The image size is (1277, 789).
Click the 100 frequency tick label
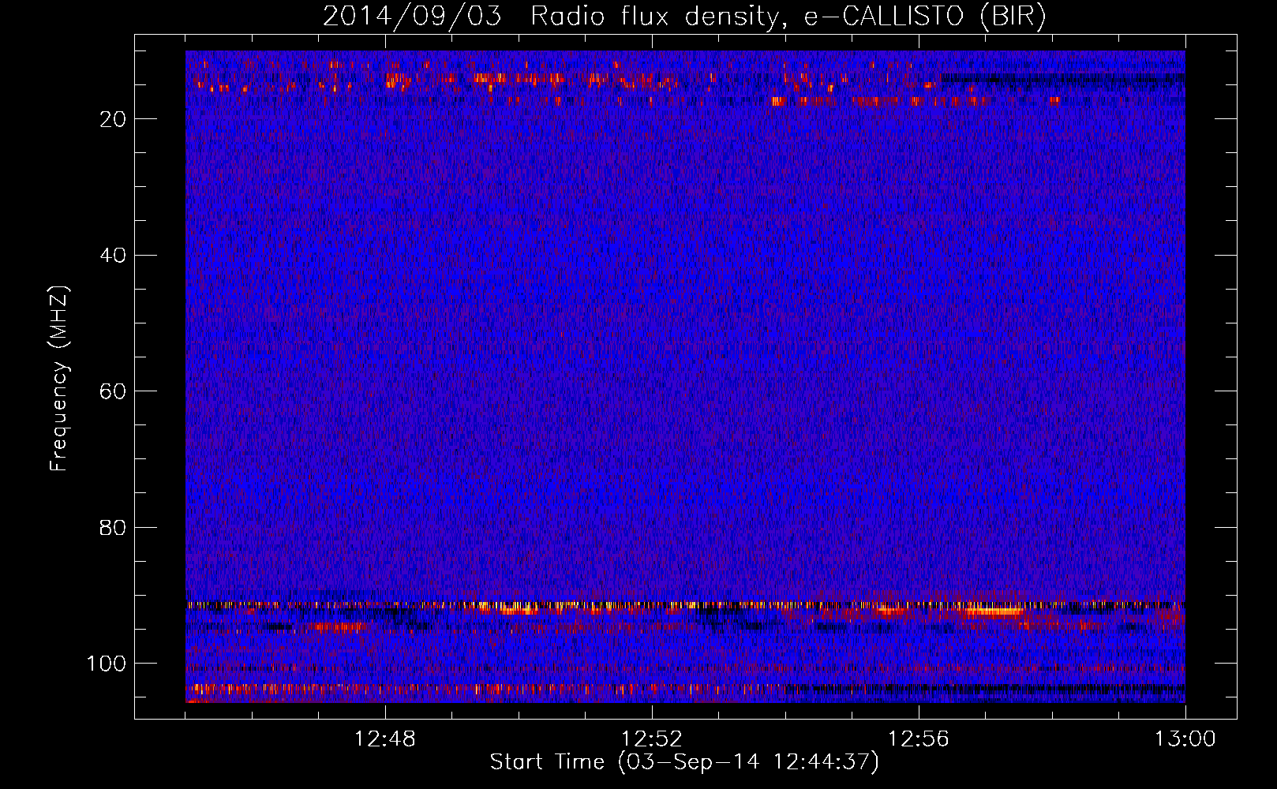[107, 664]
